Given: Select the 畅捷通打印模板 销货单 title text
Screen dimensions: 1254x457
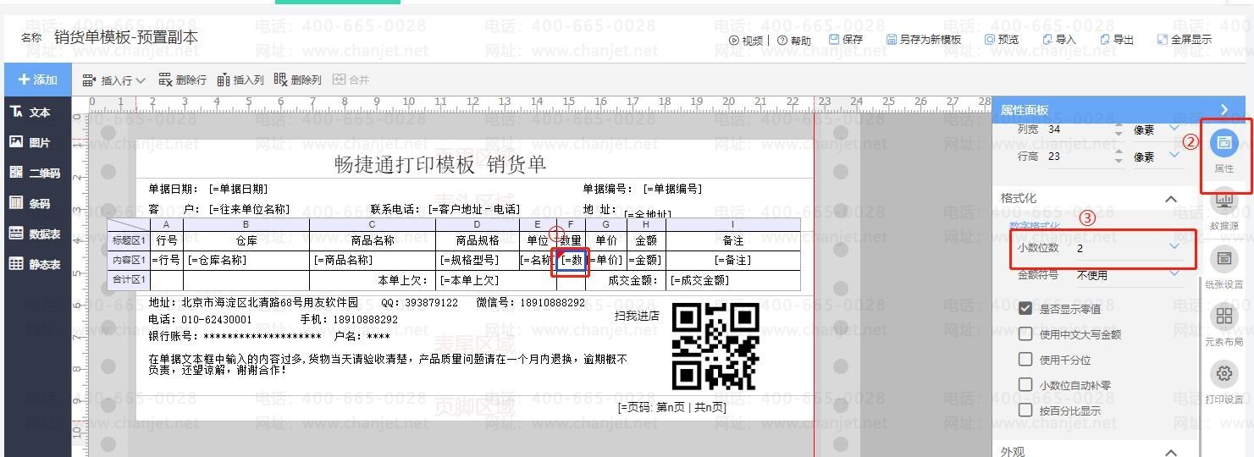Looking at the screenshot, I should (x=440, y=164).
